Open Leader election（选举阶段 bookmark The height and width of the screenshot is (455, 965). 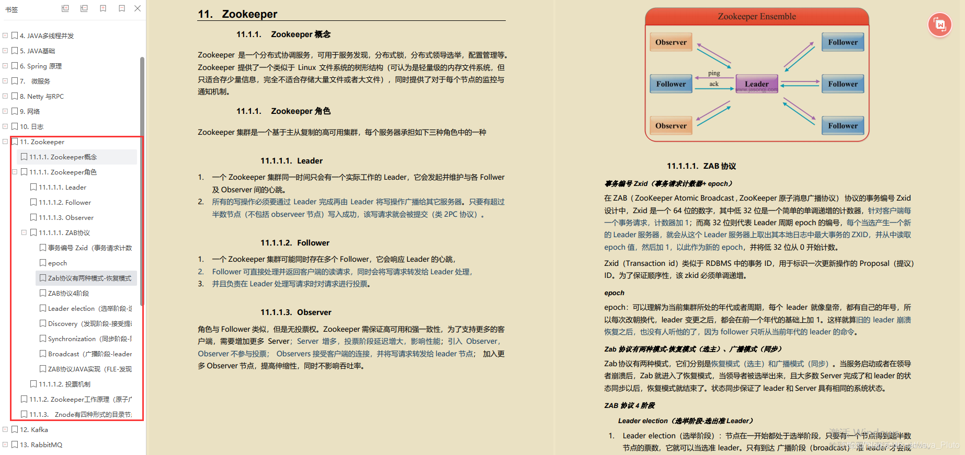[x=90, y=308]
